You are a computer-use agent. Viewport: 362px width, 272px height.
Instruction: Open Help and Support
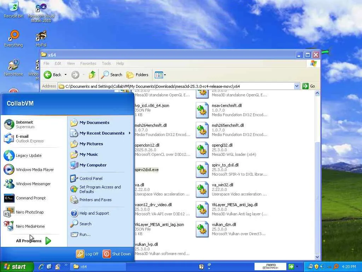(x=101, y=213)
